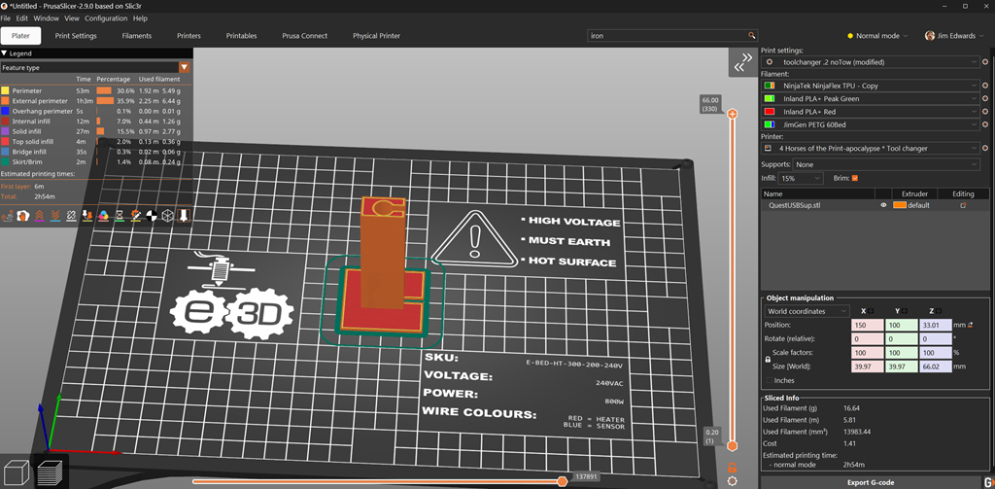
Task: Toggle the Brim checkbox
Action: pyautogui.click(x=855, y=179)
